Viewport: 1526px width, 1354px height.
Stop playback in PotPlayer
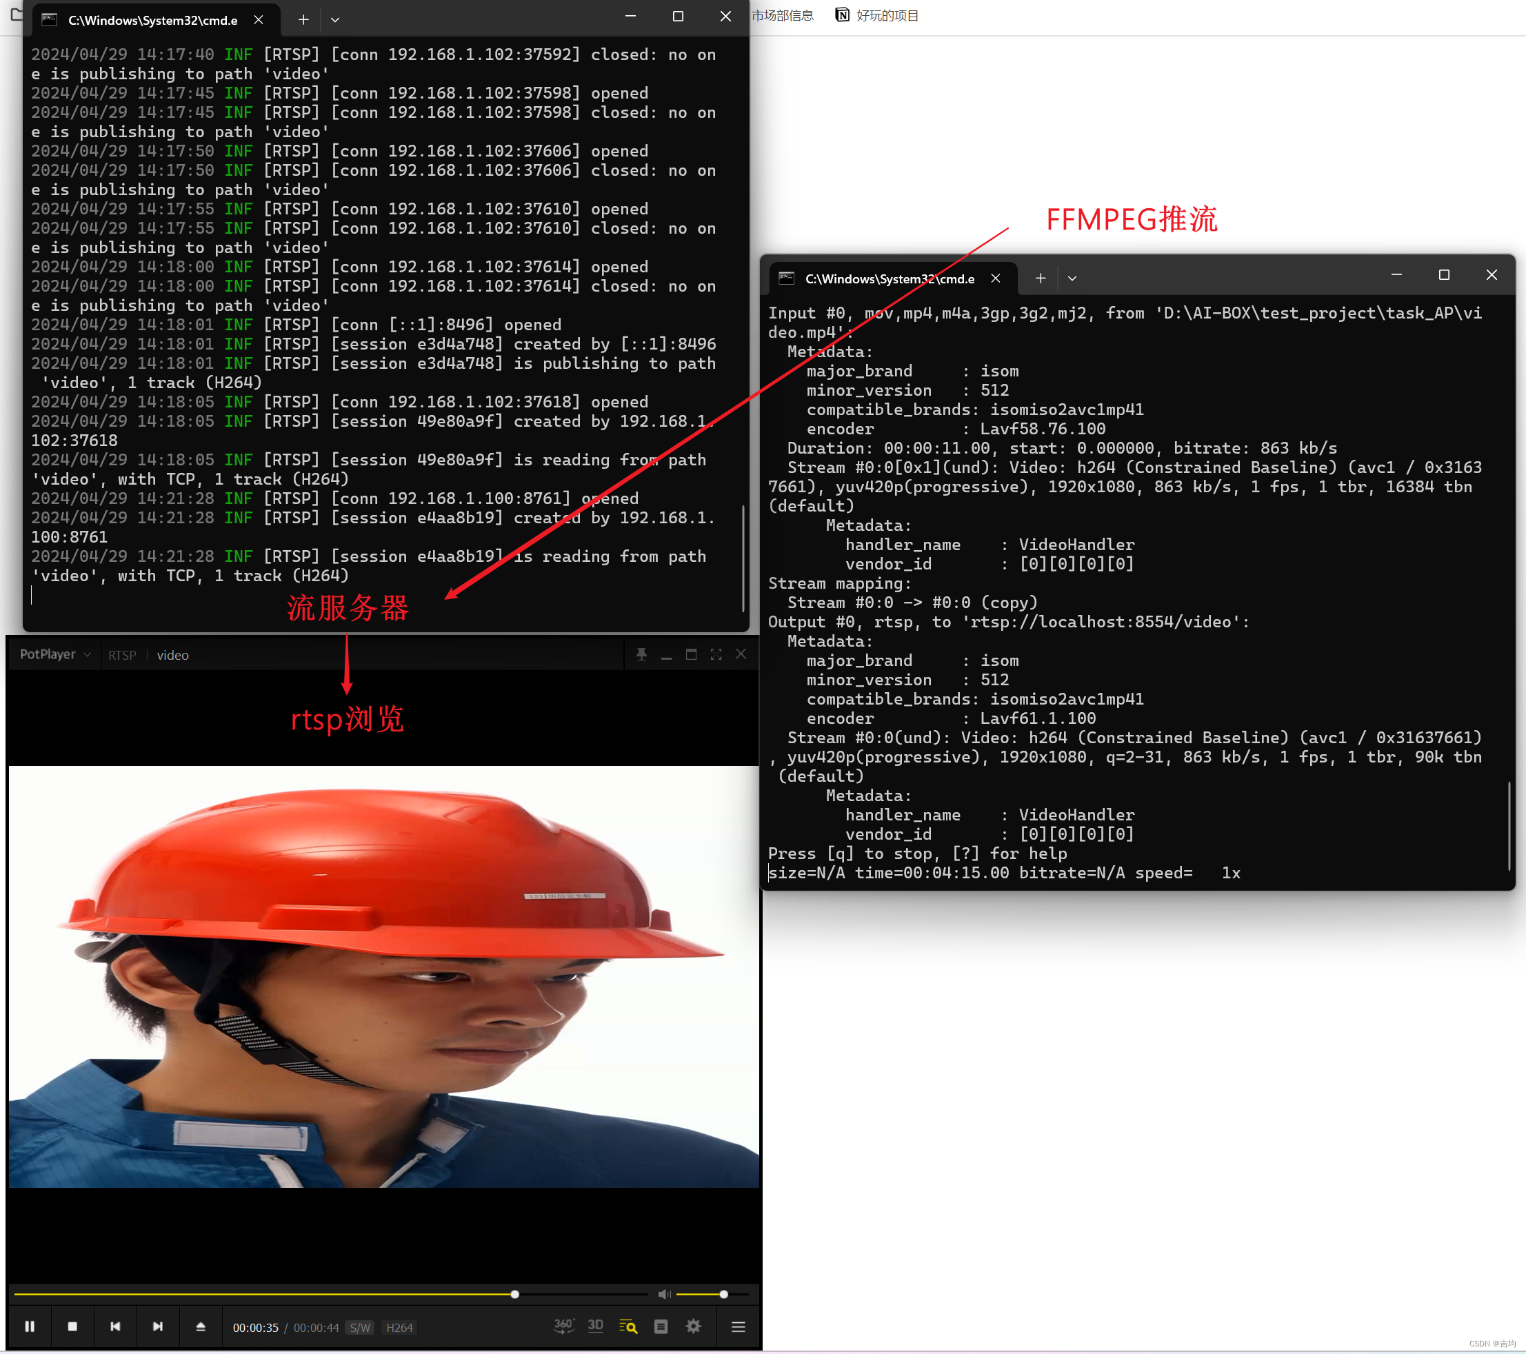[72, 1326]
